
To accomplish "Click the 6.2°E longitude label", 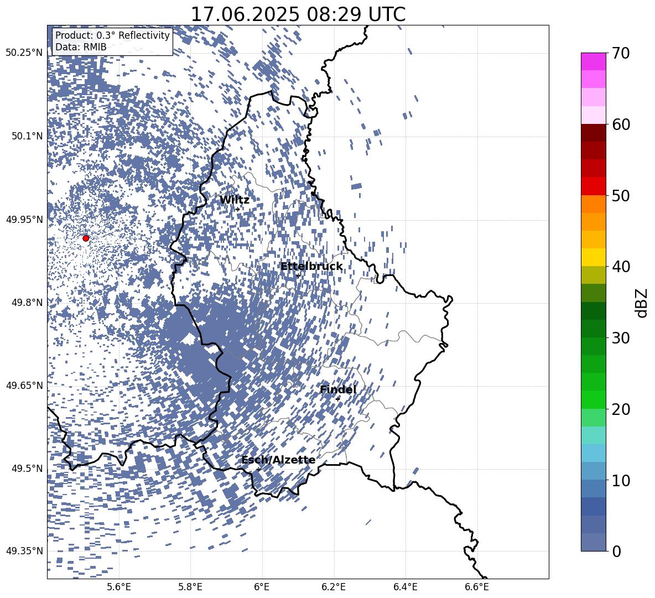I will click(334, 587).
